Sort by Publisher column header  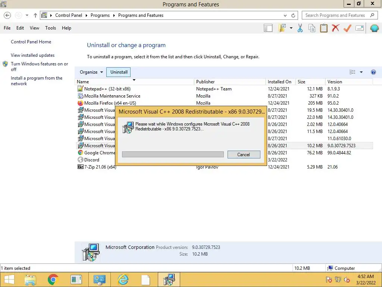tap(230, 82)
